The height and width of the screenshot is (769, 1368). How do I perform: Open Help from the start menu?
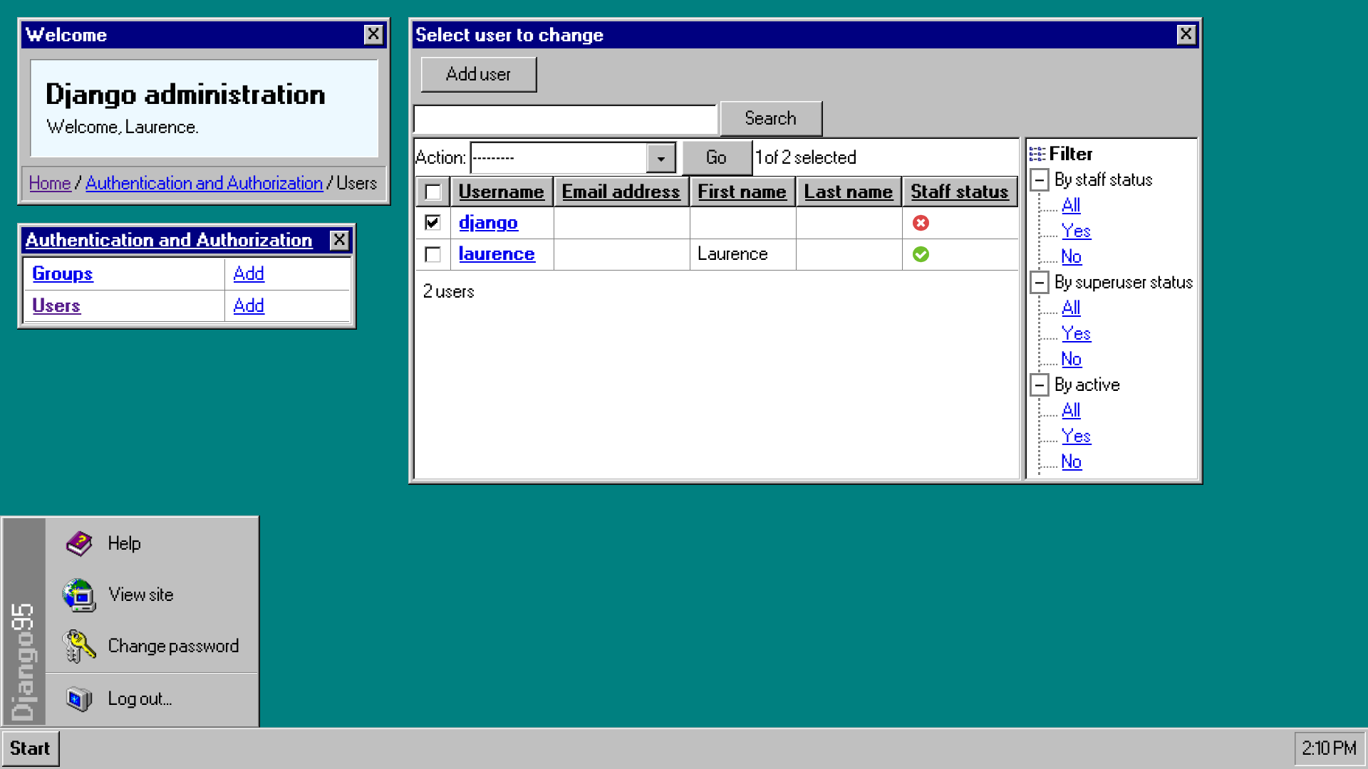coord(152,543)
